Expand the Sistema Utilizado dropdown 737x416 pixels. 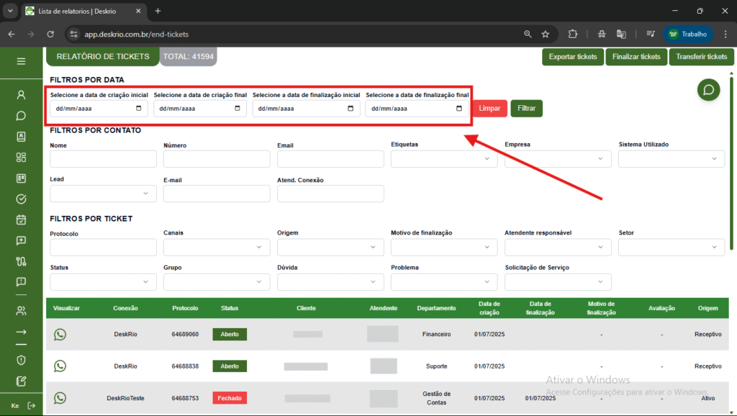(x=672, y=159)
